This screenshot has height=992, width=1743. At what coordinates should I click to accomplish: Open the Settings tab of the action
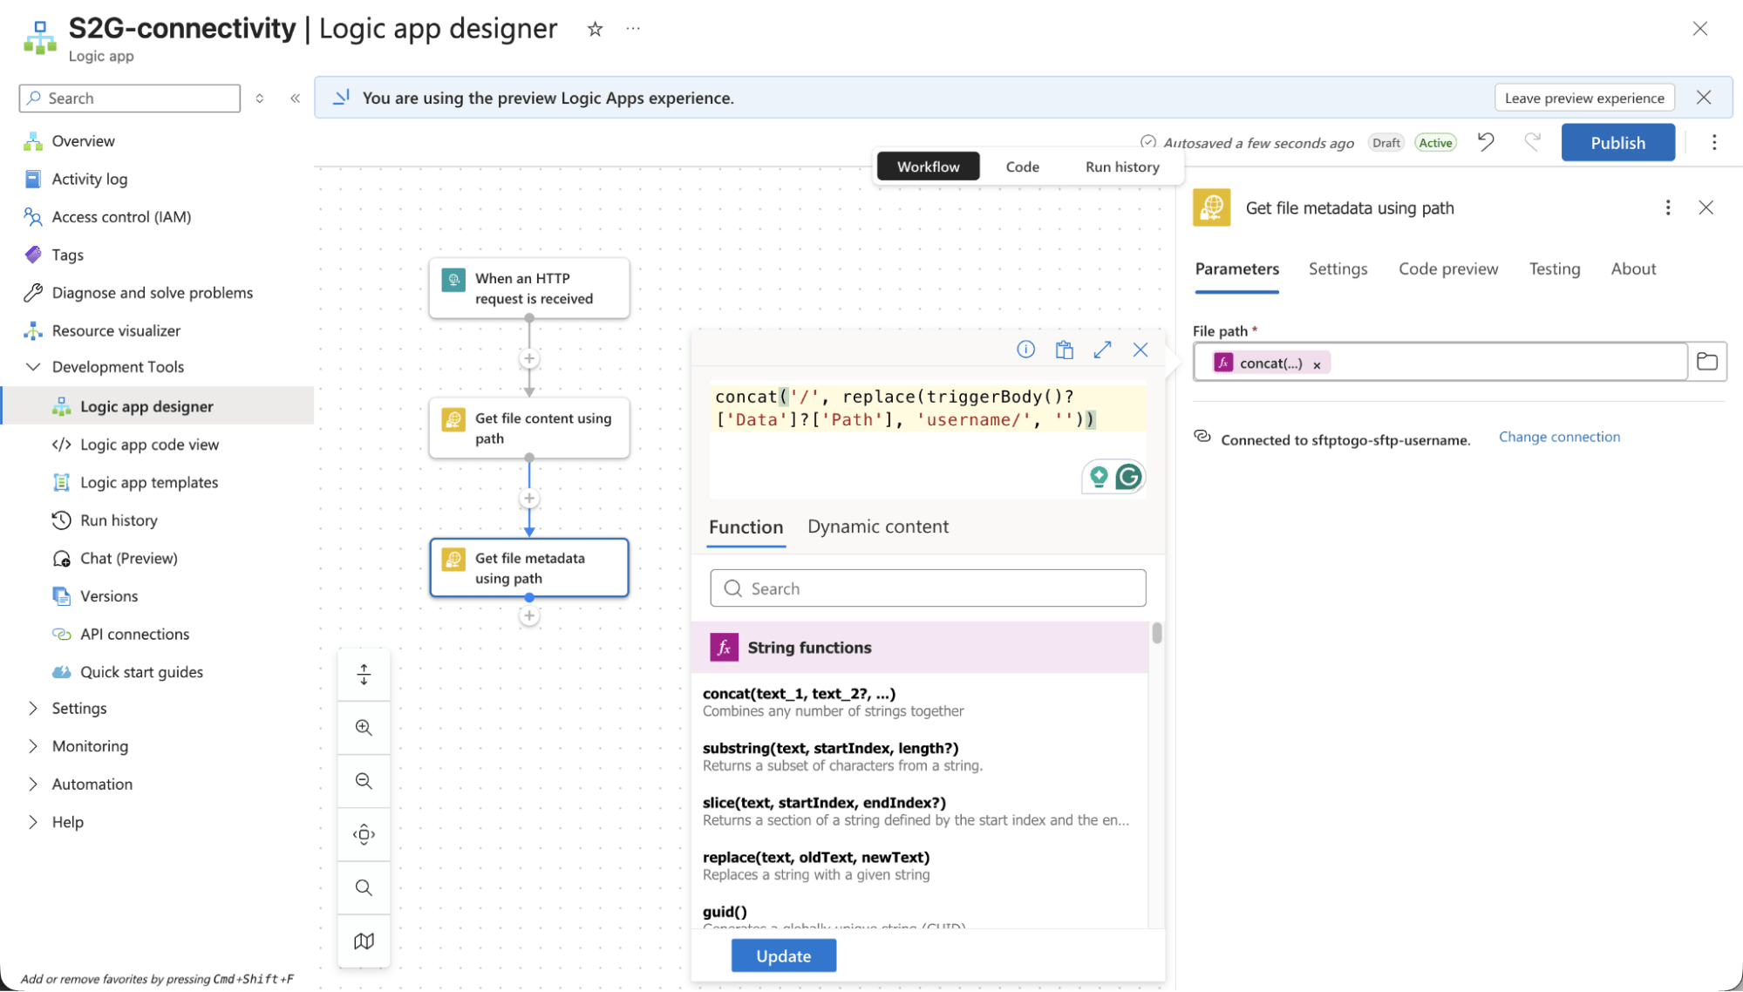(1338, 268)
